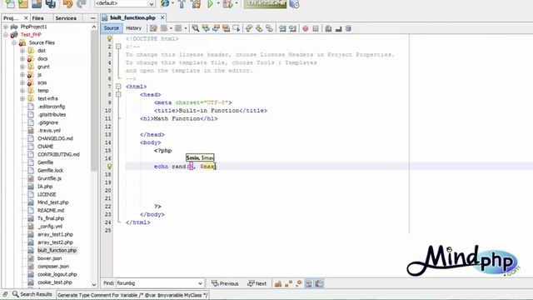Switch to Source view
Screen dimensions: 533x300
pos(112,28)
